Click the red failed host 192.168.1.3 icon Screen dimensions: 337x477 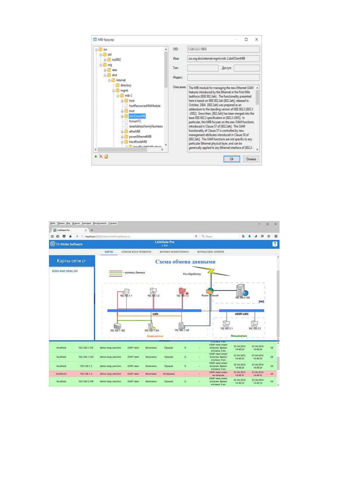(183, 291)
